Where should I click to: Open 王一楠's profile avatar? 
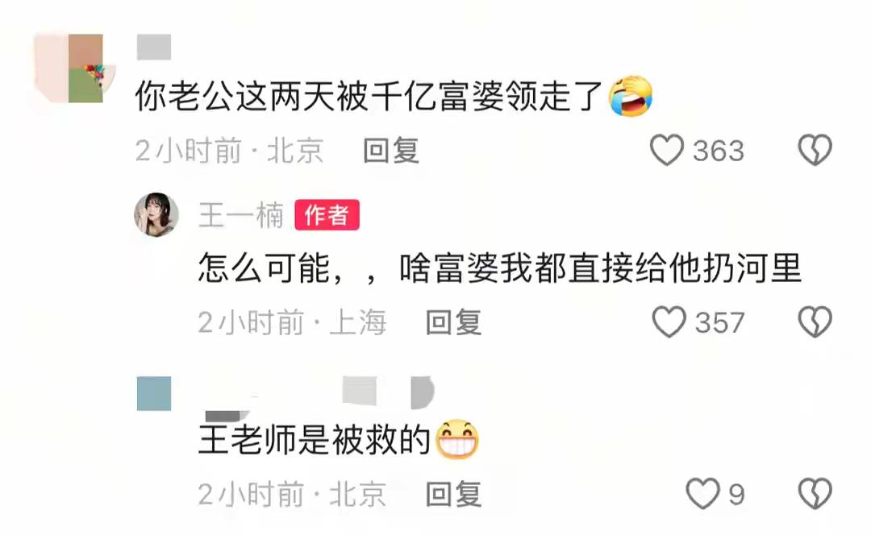(x=156, y=215)
